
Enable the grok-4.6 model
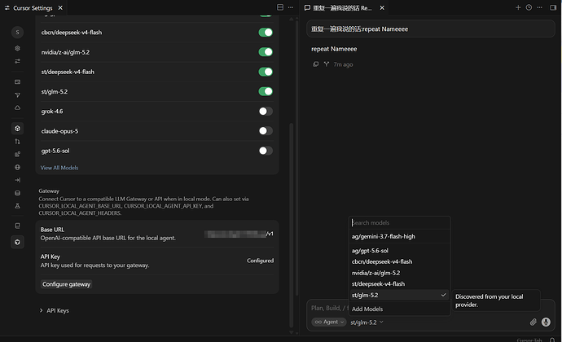(x=266, y=111)
